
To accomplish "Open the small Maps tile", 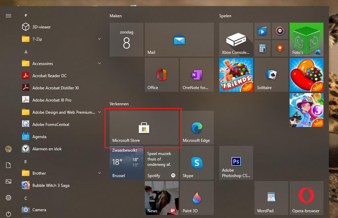I will (279, 48).
